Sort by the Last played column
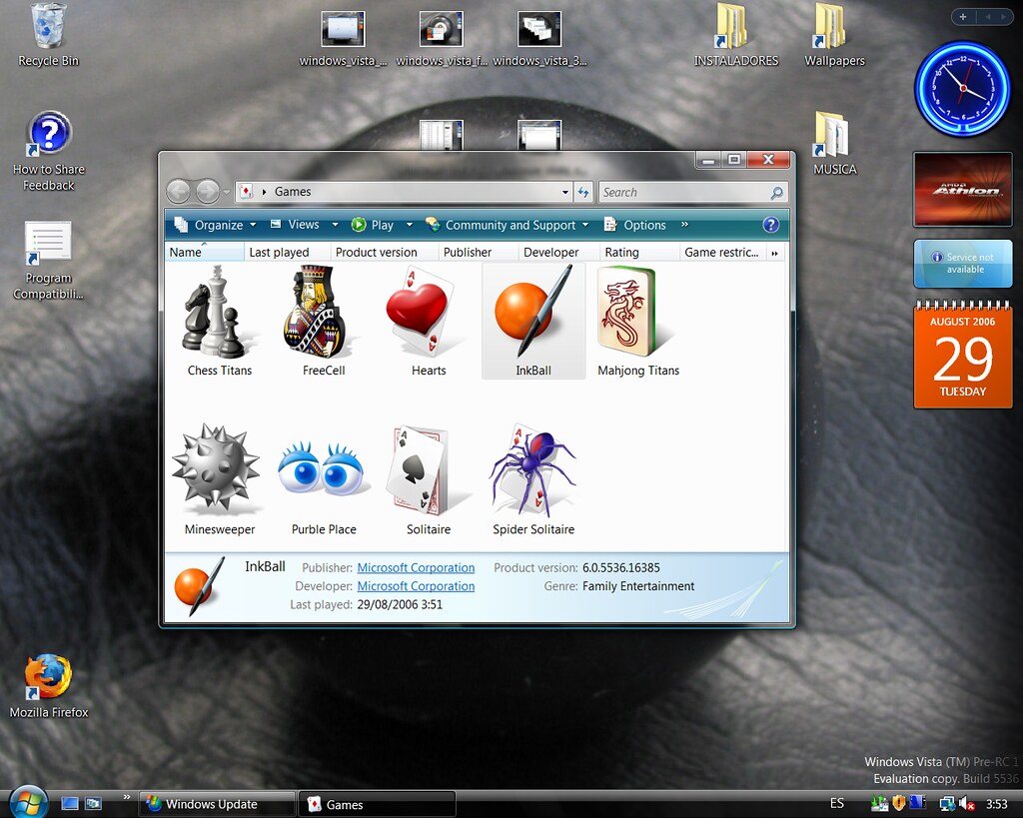This screenshot has width=1023, height=818. [277, 252]
